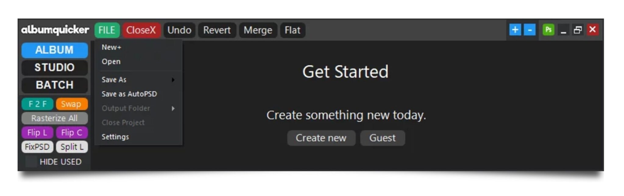The height and width of the screenshot is (196, 624).
Task: Click the blue plus icon
Action: (x=515, y=30)
